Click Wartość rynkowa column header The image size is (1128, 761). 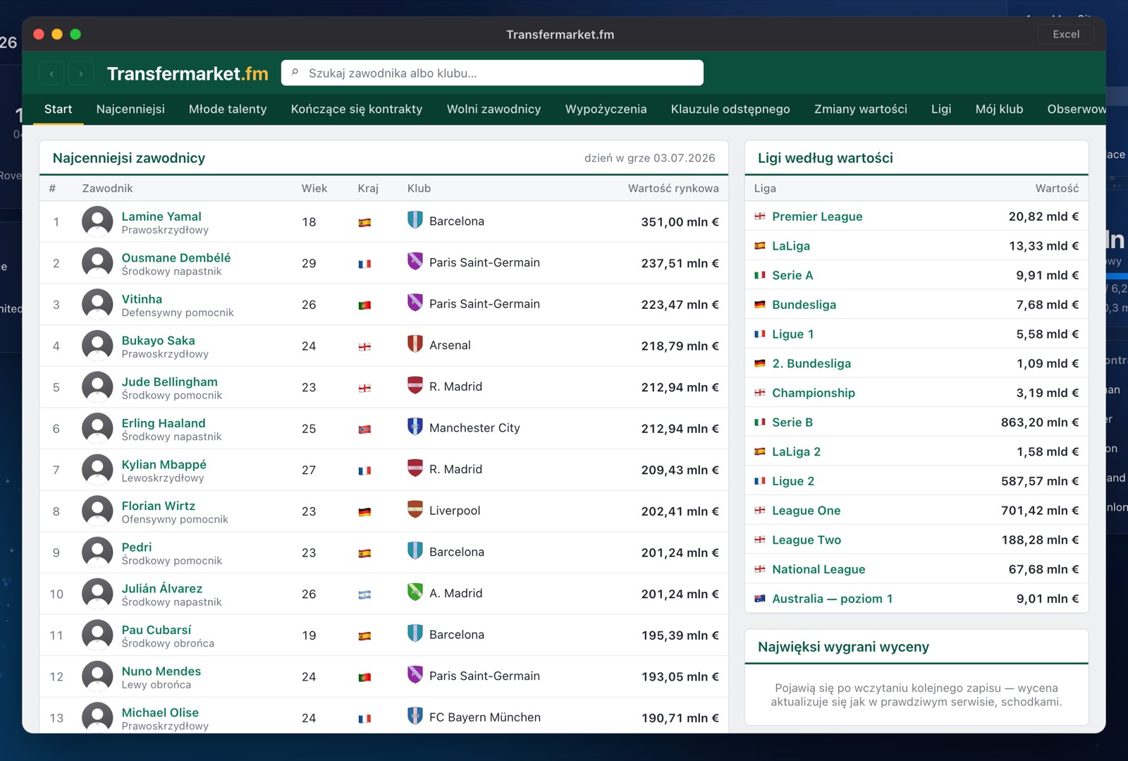pos(673,188)
